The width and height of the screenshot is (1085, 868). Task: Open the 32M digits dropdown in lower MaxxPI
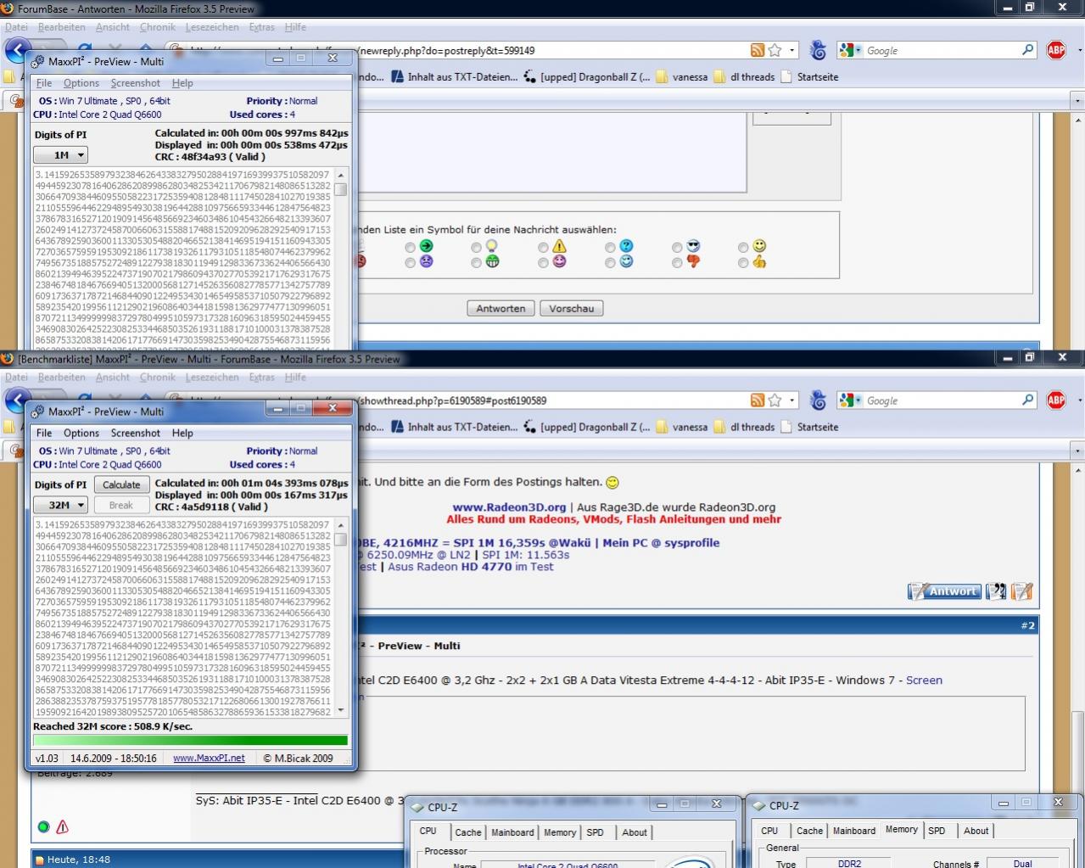[60, 505]
